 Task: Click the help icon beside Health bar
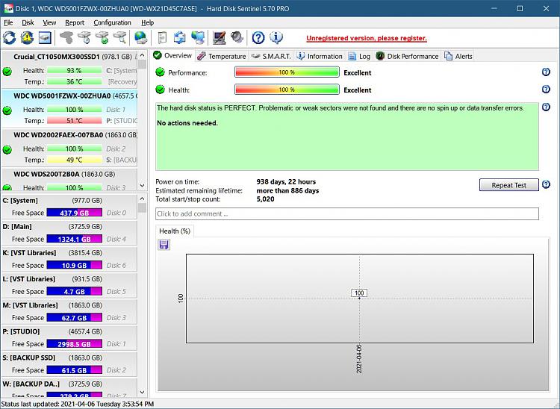[546, 90]
